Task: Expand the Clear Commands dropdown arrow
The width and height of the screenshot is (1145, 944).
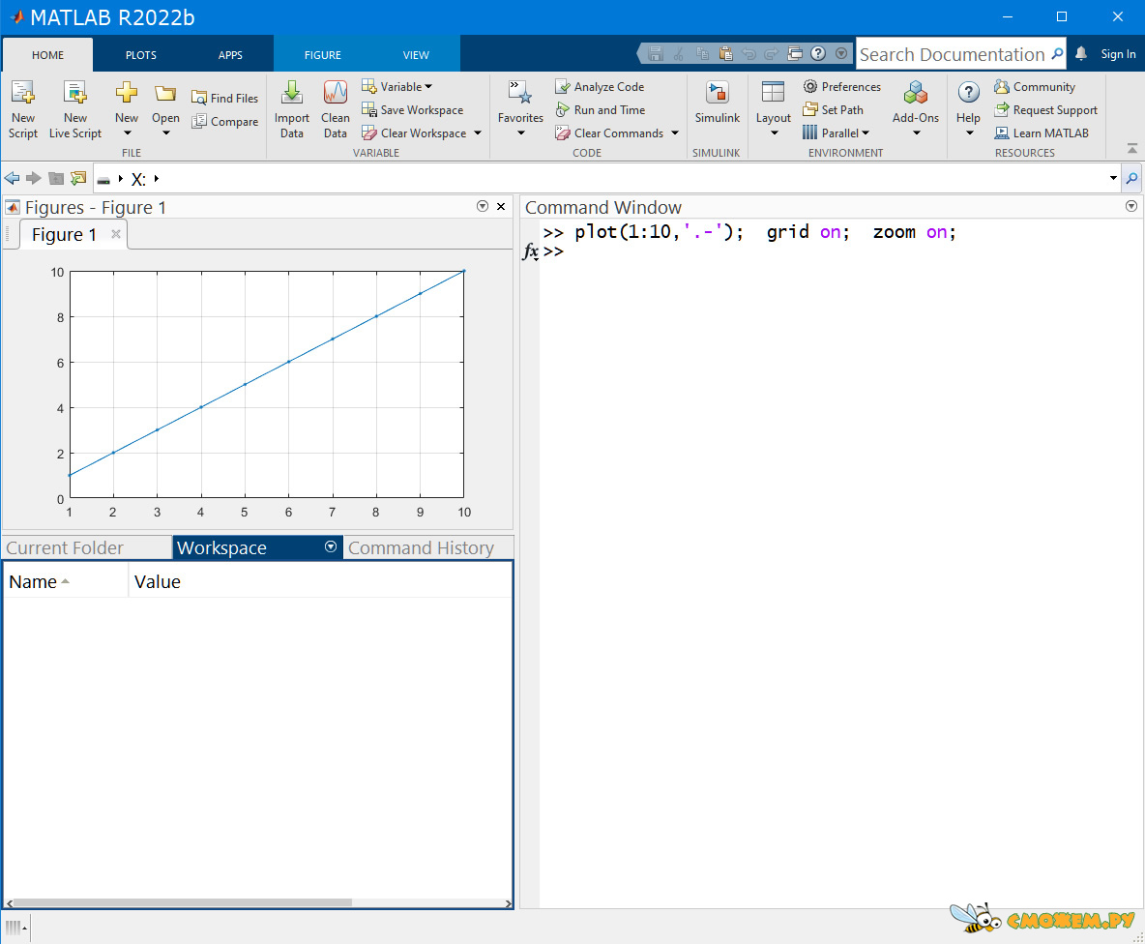Action: [675, 133]
